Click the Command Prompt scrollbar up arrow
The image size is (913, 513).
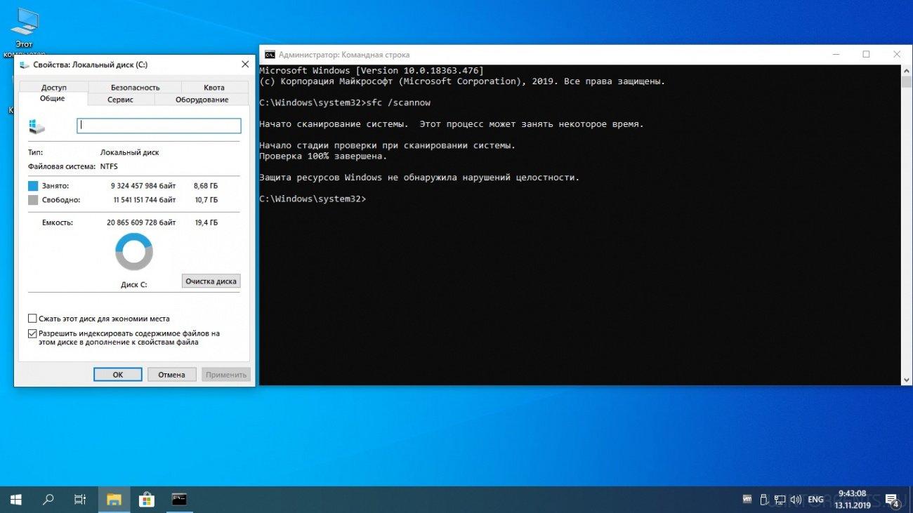[x=907, y=70]
